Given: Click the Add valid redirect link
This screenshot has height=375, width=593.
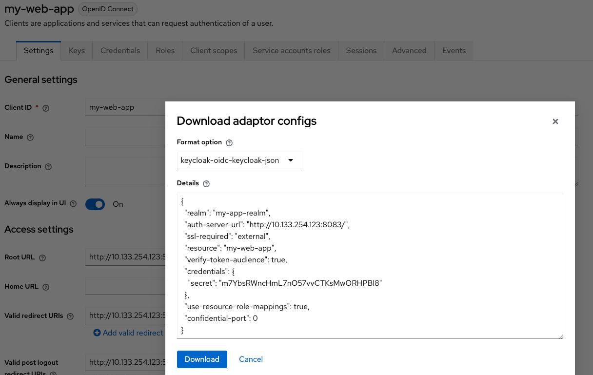Looking at the screenshot, I should (133, 333).
